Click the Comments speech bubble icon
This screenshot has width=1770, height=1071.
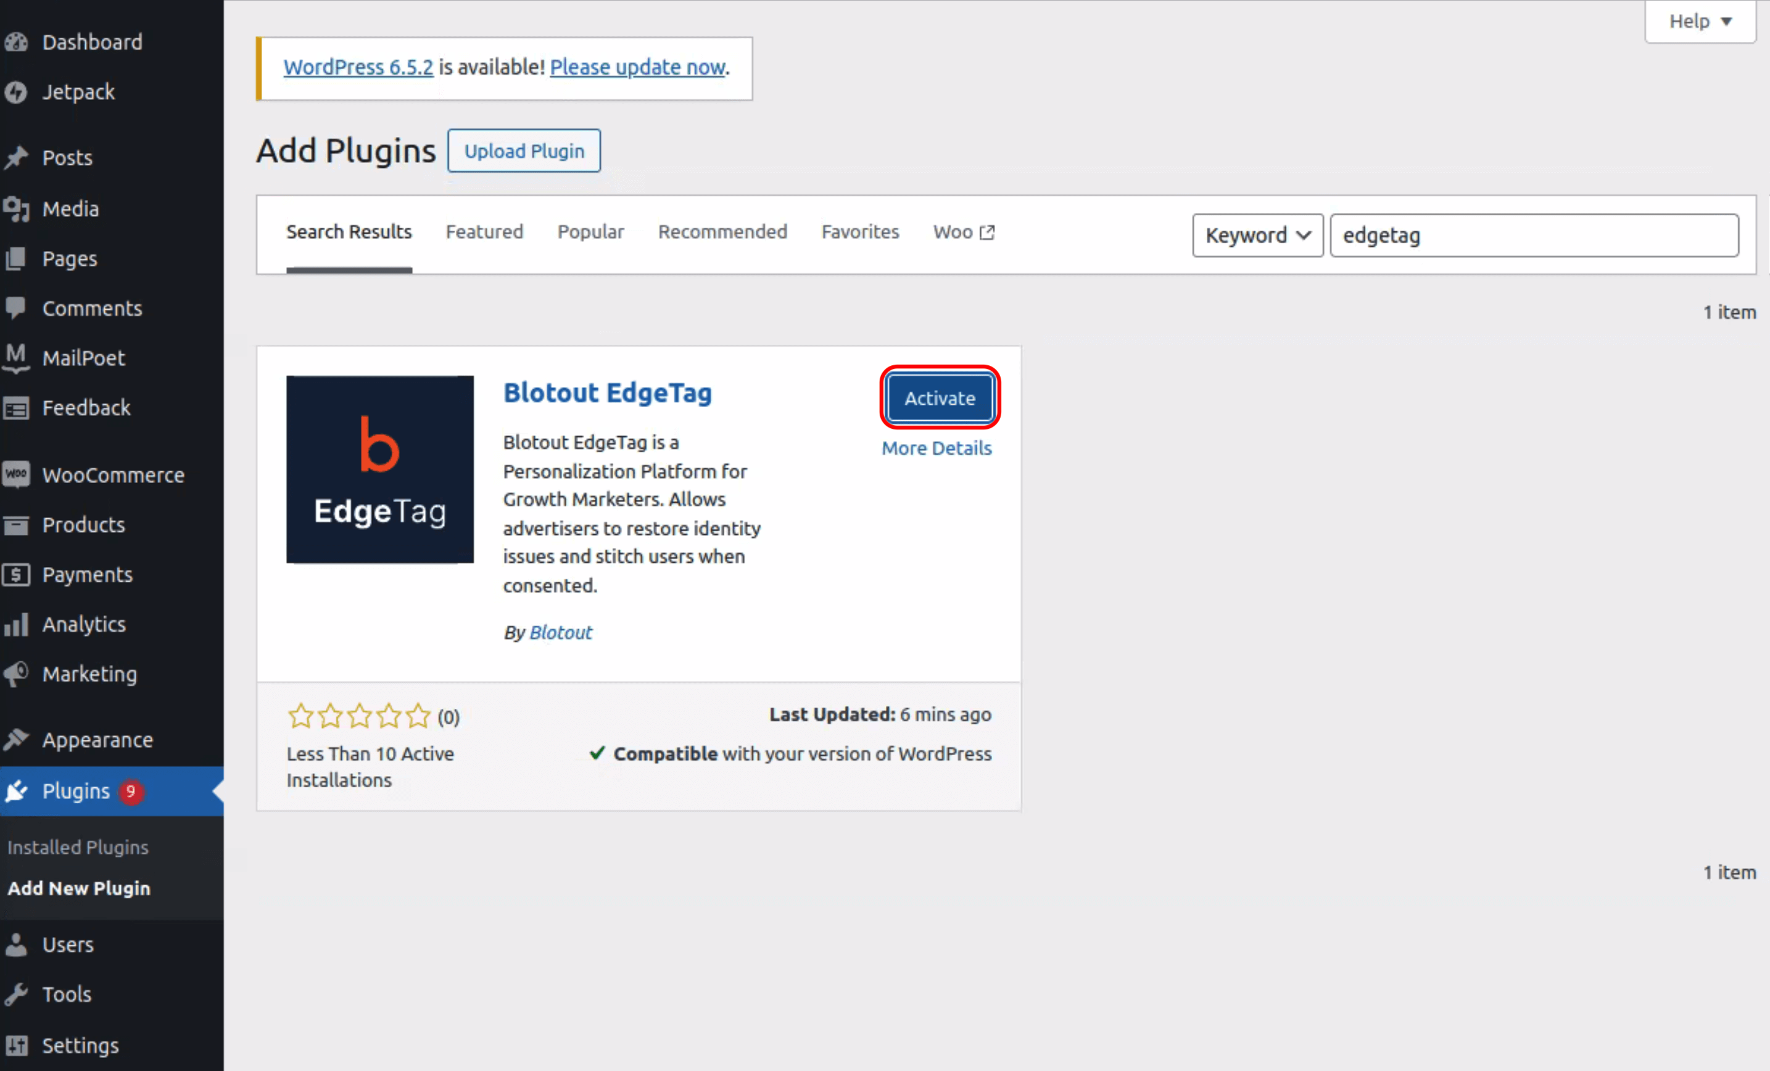[x=16, y=308]
